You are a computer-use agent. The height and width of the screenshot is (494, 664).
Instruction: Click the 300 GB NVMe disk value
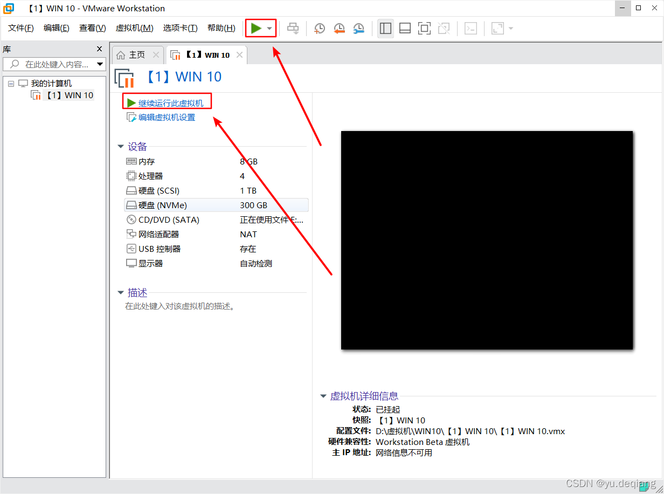tap(253, 205)
